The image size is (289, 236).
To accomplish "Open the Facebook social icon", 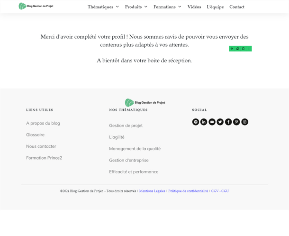I will pos(228,122).
